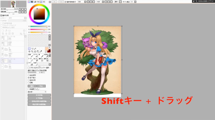
Task: Create a new layer folder
Action: (x=10, y=31)
